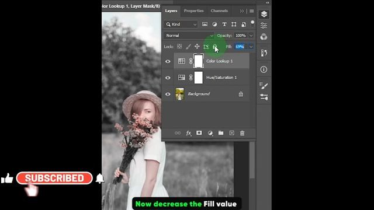Open the Fill slider dropdown arrow
This screenshot has height=210, width=374.
[x=251, y=47]
